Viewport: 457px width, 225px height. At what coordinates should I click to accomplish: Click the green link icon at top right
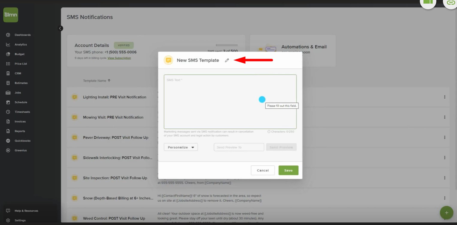point(450,3)
